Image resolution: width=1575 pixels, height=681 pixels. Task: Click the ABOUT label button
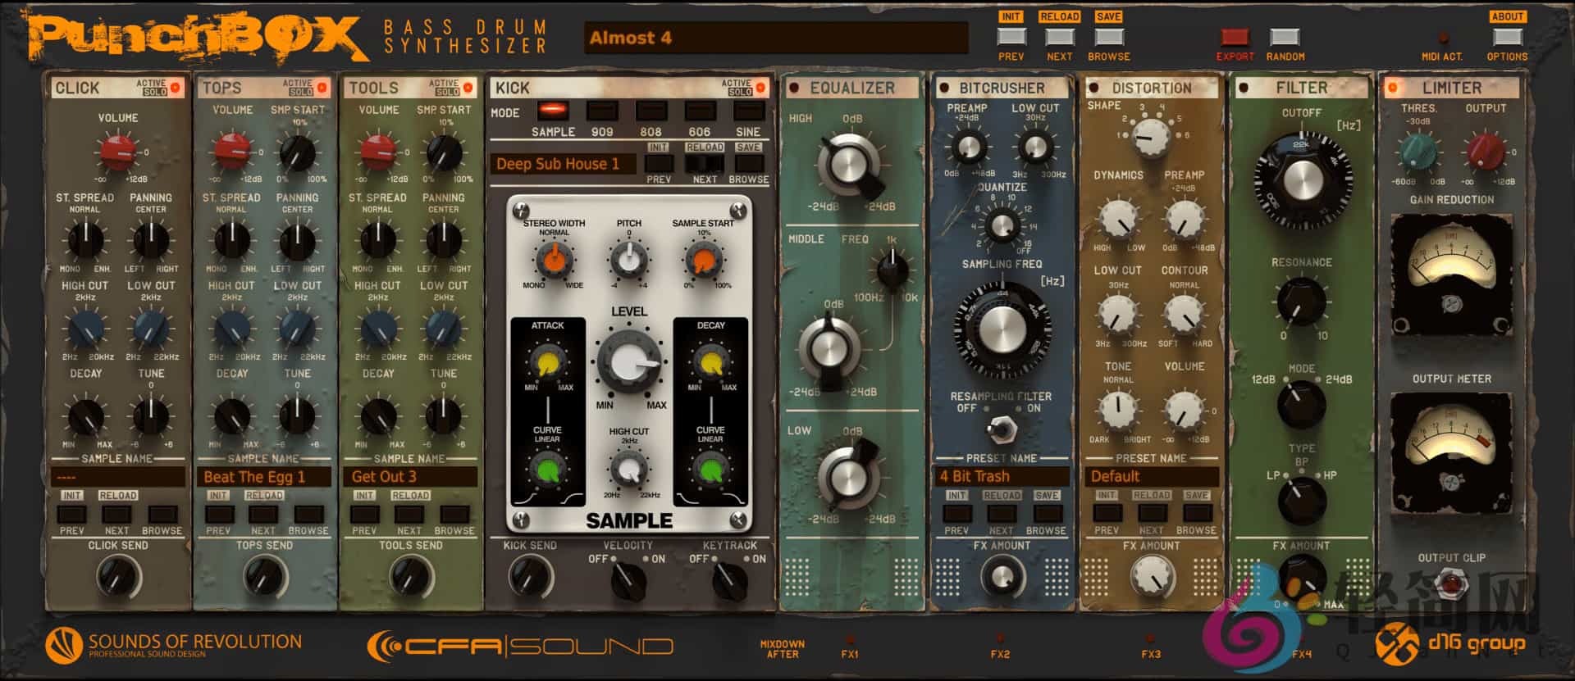point(1507,16)
